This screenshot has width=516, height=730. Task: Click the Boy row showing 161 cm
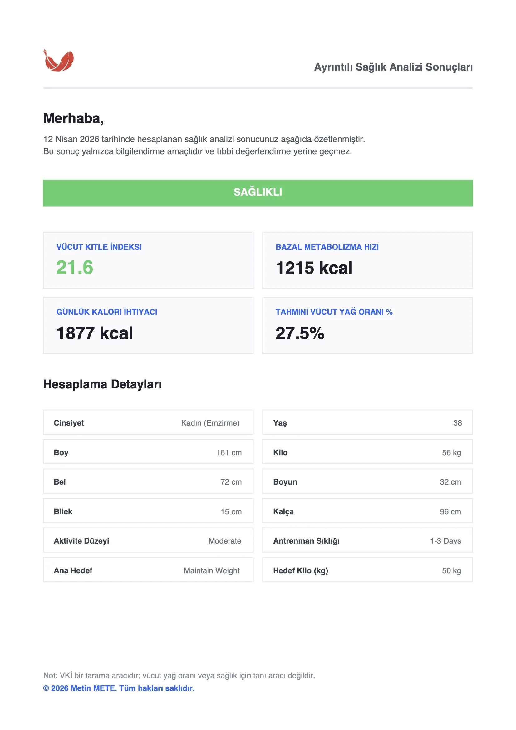click(148, 452)
